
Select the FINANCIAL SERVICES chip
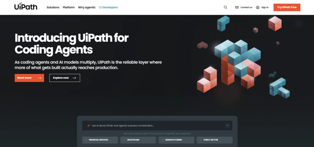(x=100, y=140)
